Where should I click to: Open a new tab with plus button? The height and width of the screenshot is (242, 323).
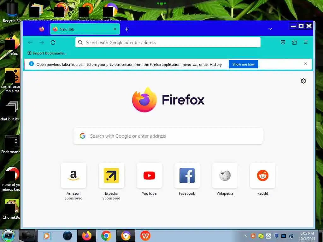[x=127, y=29]
